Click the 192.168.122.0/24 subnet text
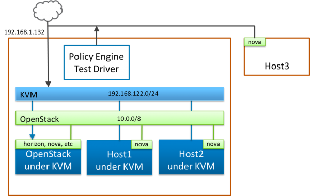The width and height of the screenshot is (310, 196). pos(133,94)
